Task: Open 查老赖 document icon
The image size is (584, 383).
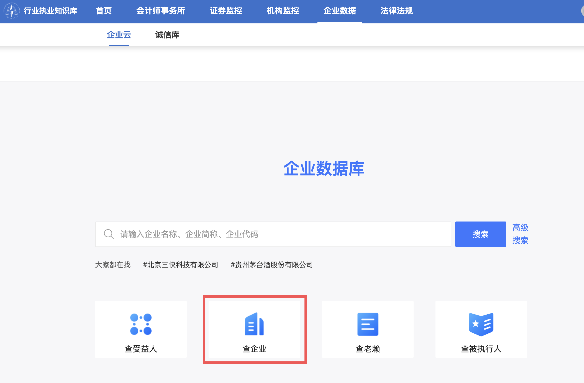Action: (368, 324)
